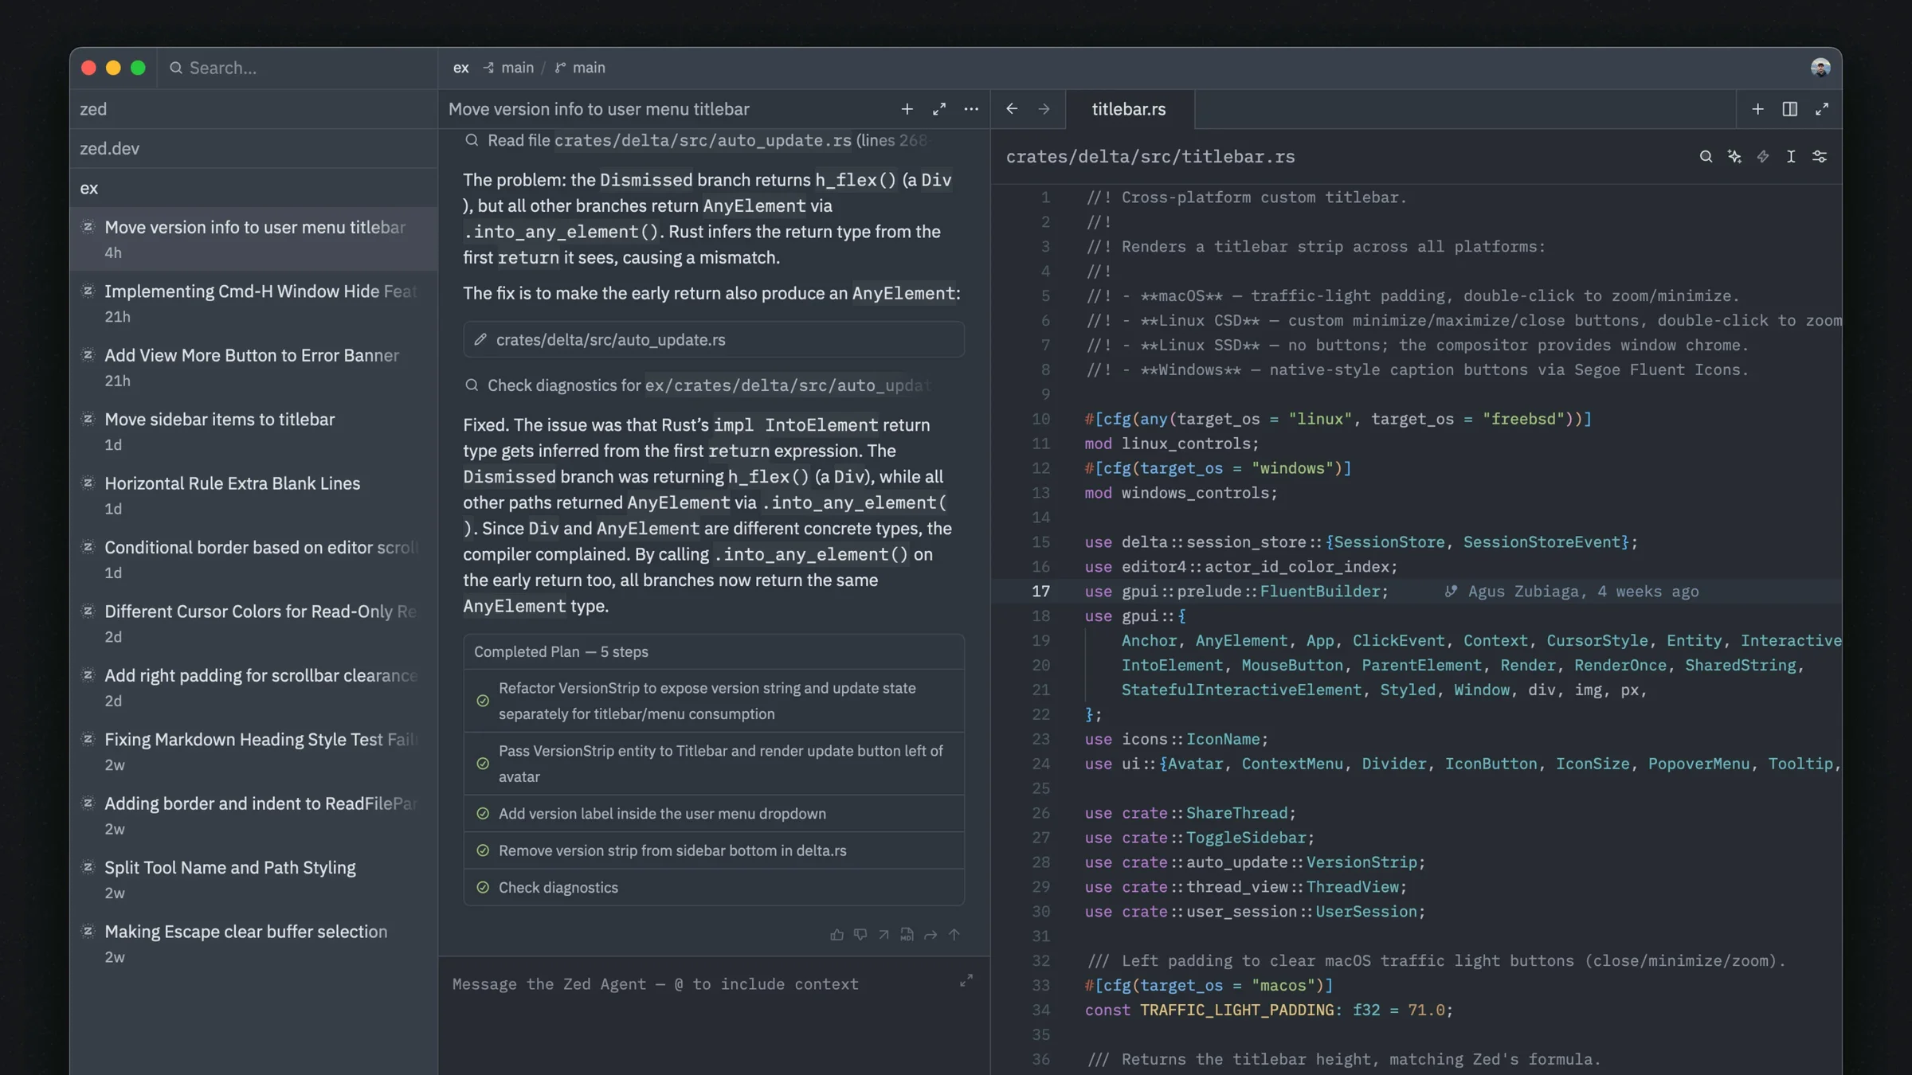Open agent panel three-dot options menu
This screenshot has width=1912, height=1075.
(971, 109)
